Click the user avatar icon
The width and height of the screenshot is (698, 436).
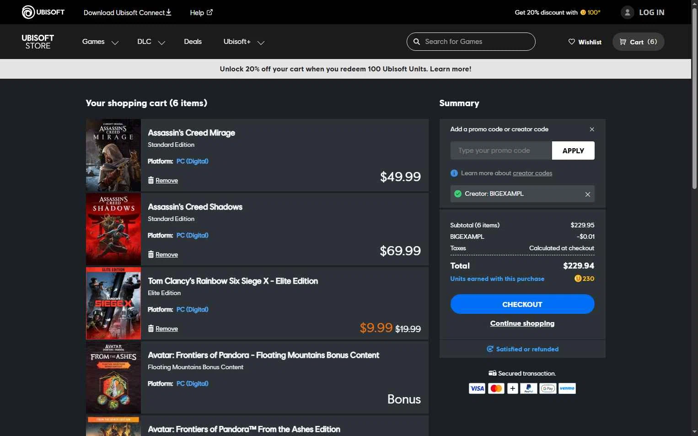tap(628, 12)
